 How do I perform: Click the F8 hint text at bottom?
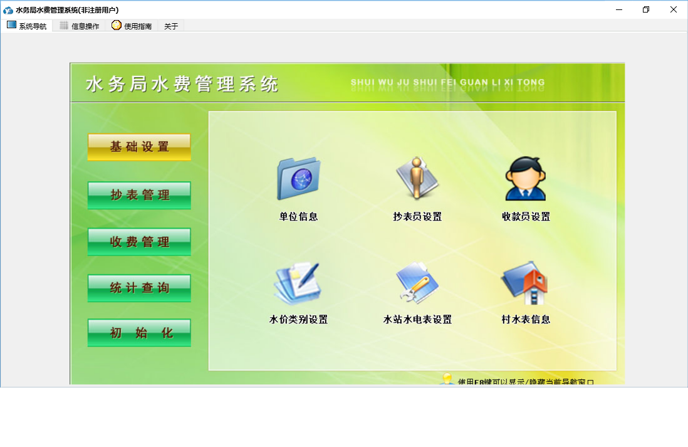click(525, 382)
